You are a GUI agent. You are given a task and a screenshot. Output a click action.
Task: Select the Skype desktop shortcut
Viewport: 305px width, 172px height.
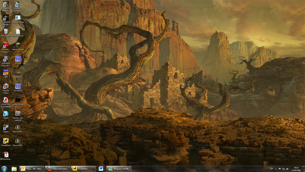pos(6,114)
